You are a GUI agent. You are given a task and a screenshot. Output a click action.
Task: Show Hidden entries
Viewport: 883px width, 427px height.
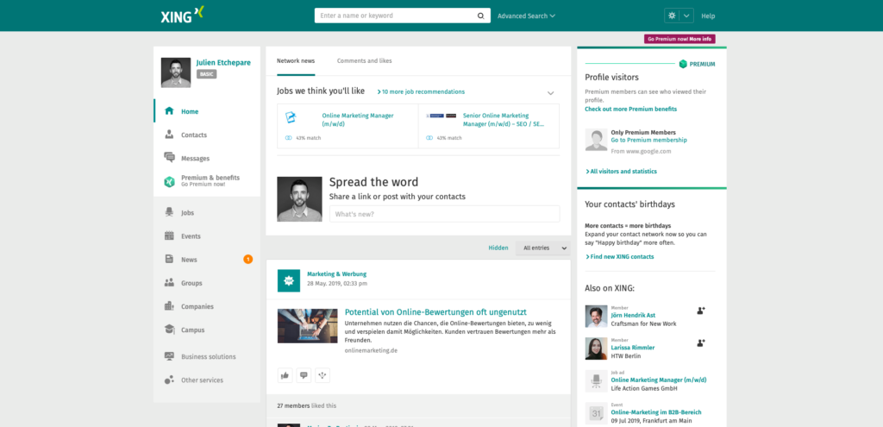pyautogui.click(x=498, y=248)
